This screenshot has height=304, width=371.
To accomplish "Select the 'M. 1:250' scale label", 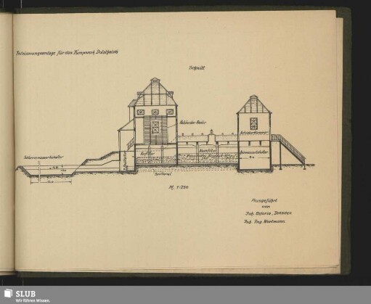I will click(x=179, y=187).
